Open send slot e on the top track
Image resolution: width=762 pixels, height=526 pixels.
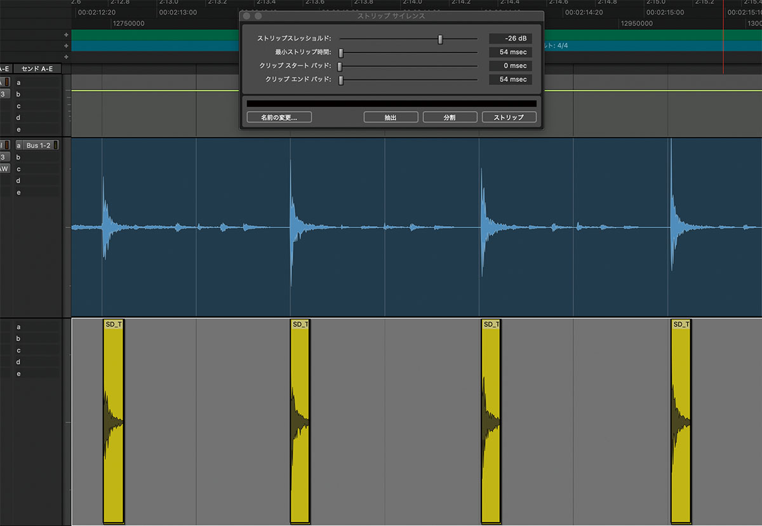(37, 129)
